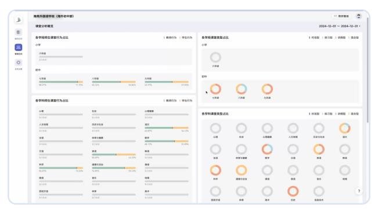Toggle 学生行为 legend in grade behavior panel
378x218 pixels.
pyautogui.click(x=186, y=38)
